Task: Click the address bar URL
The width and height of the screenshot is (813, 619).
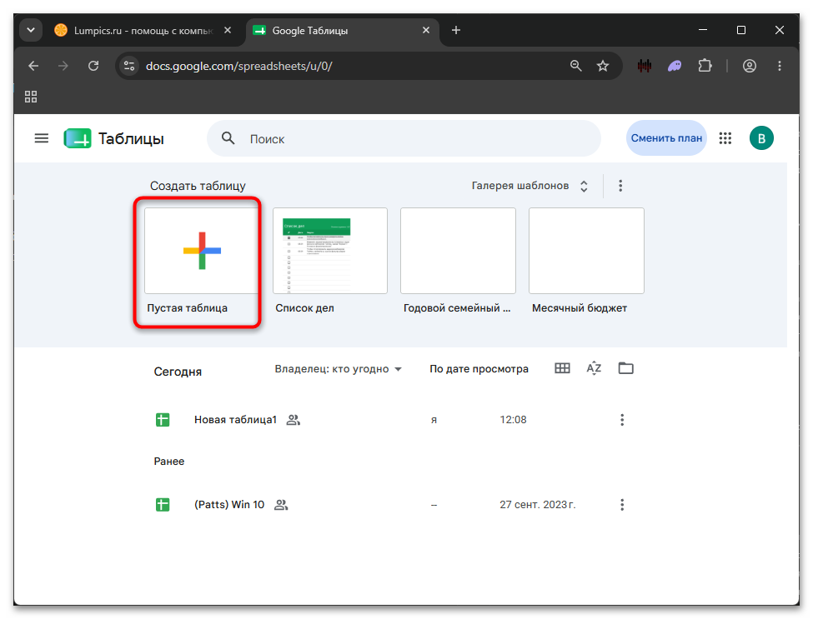Action: pos(239,67)
